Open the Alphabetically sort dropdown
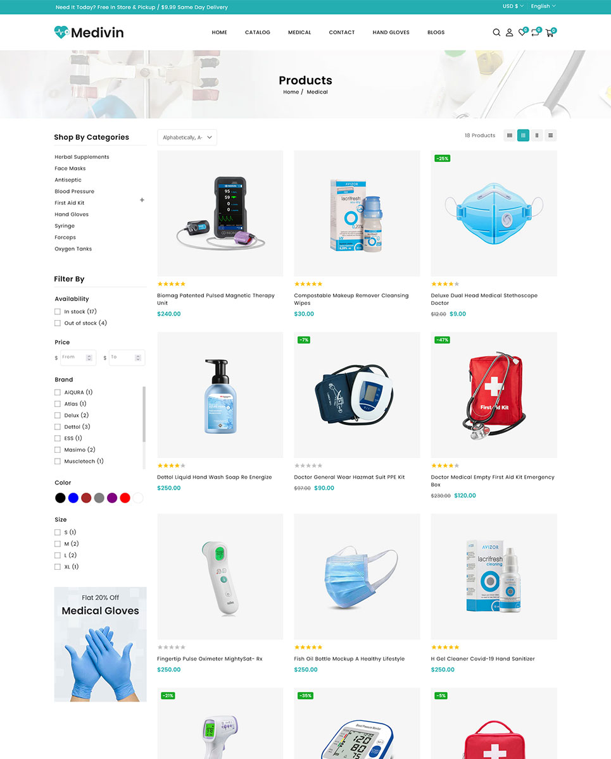The image size is (611, 759). pyautogui.click(x=187, y=137)
